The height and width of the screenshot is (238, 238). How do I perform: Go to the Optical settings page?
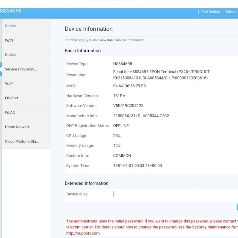coord(11,55)
